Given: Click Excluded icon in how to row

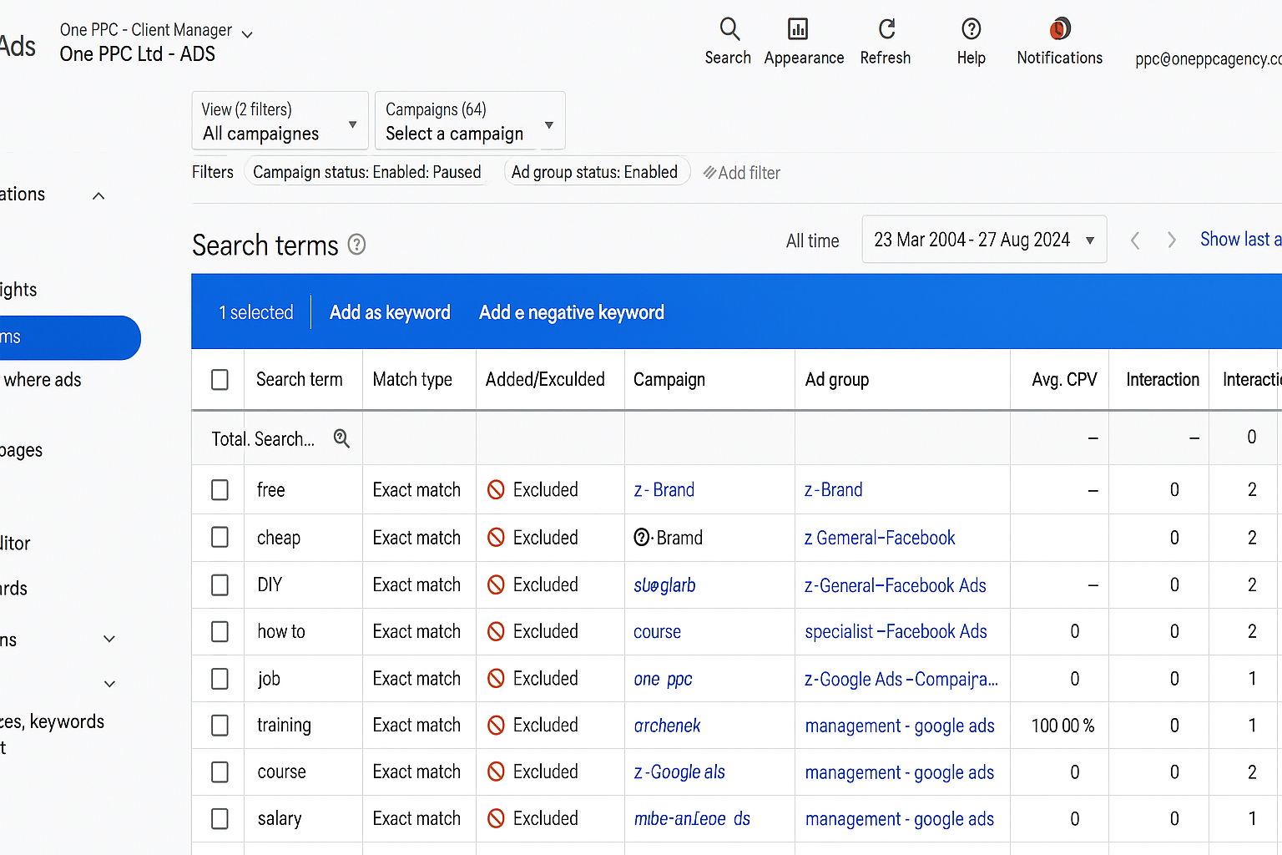Looking at the screenshot, I should click(496, 631).
